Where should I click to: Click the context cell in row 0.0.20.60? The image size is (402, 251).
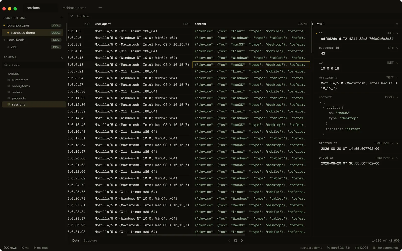pyautogui.click(x=251, y=158)
